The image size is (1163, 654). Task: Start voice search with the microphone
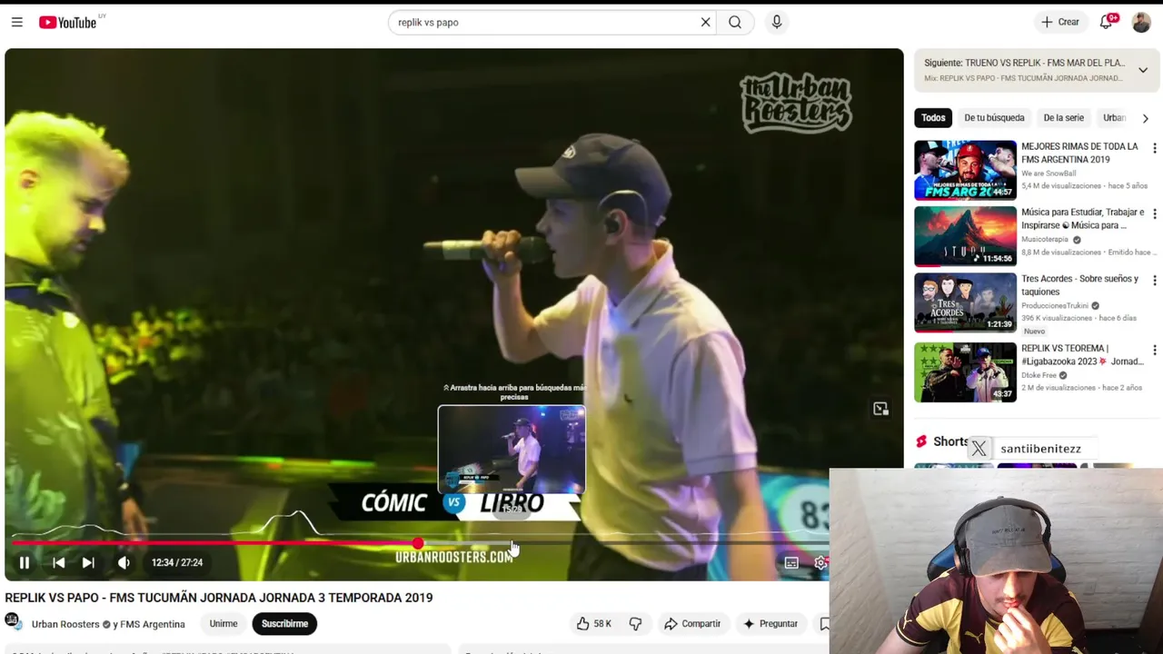coord(776,22)
